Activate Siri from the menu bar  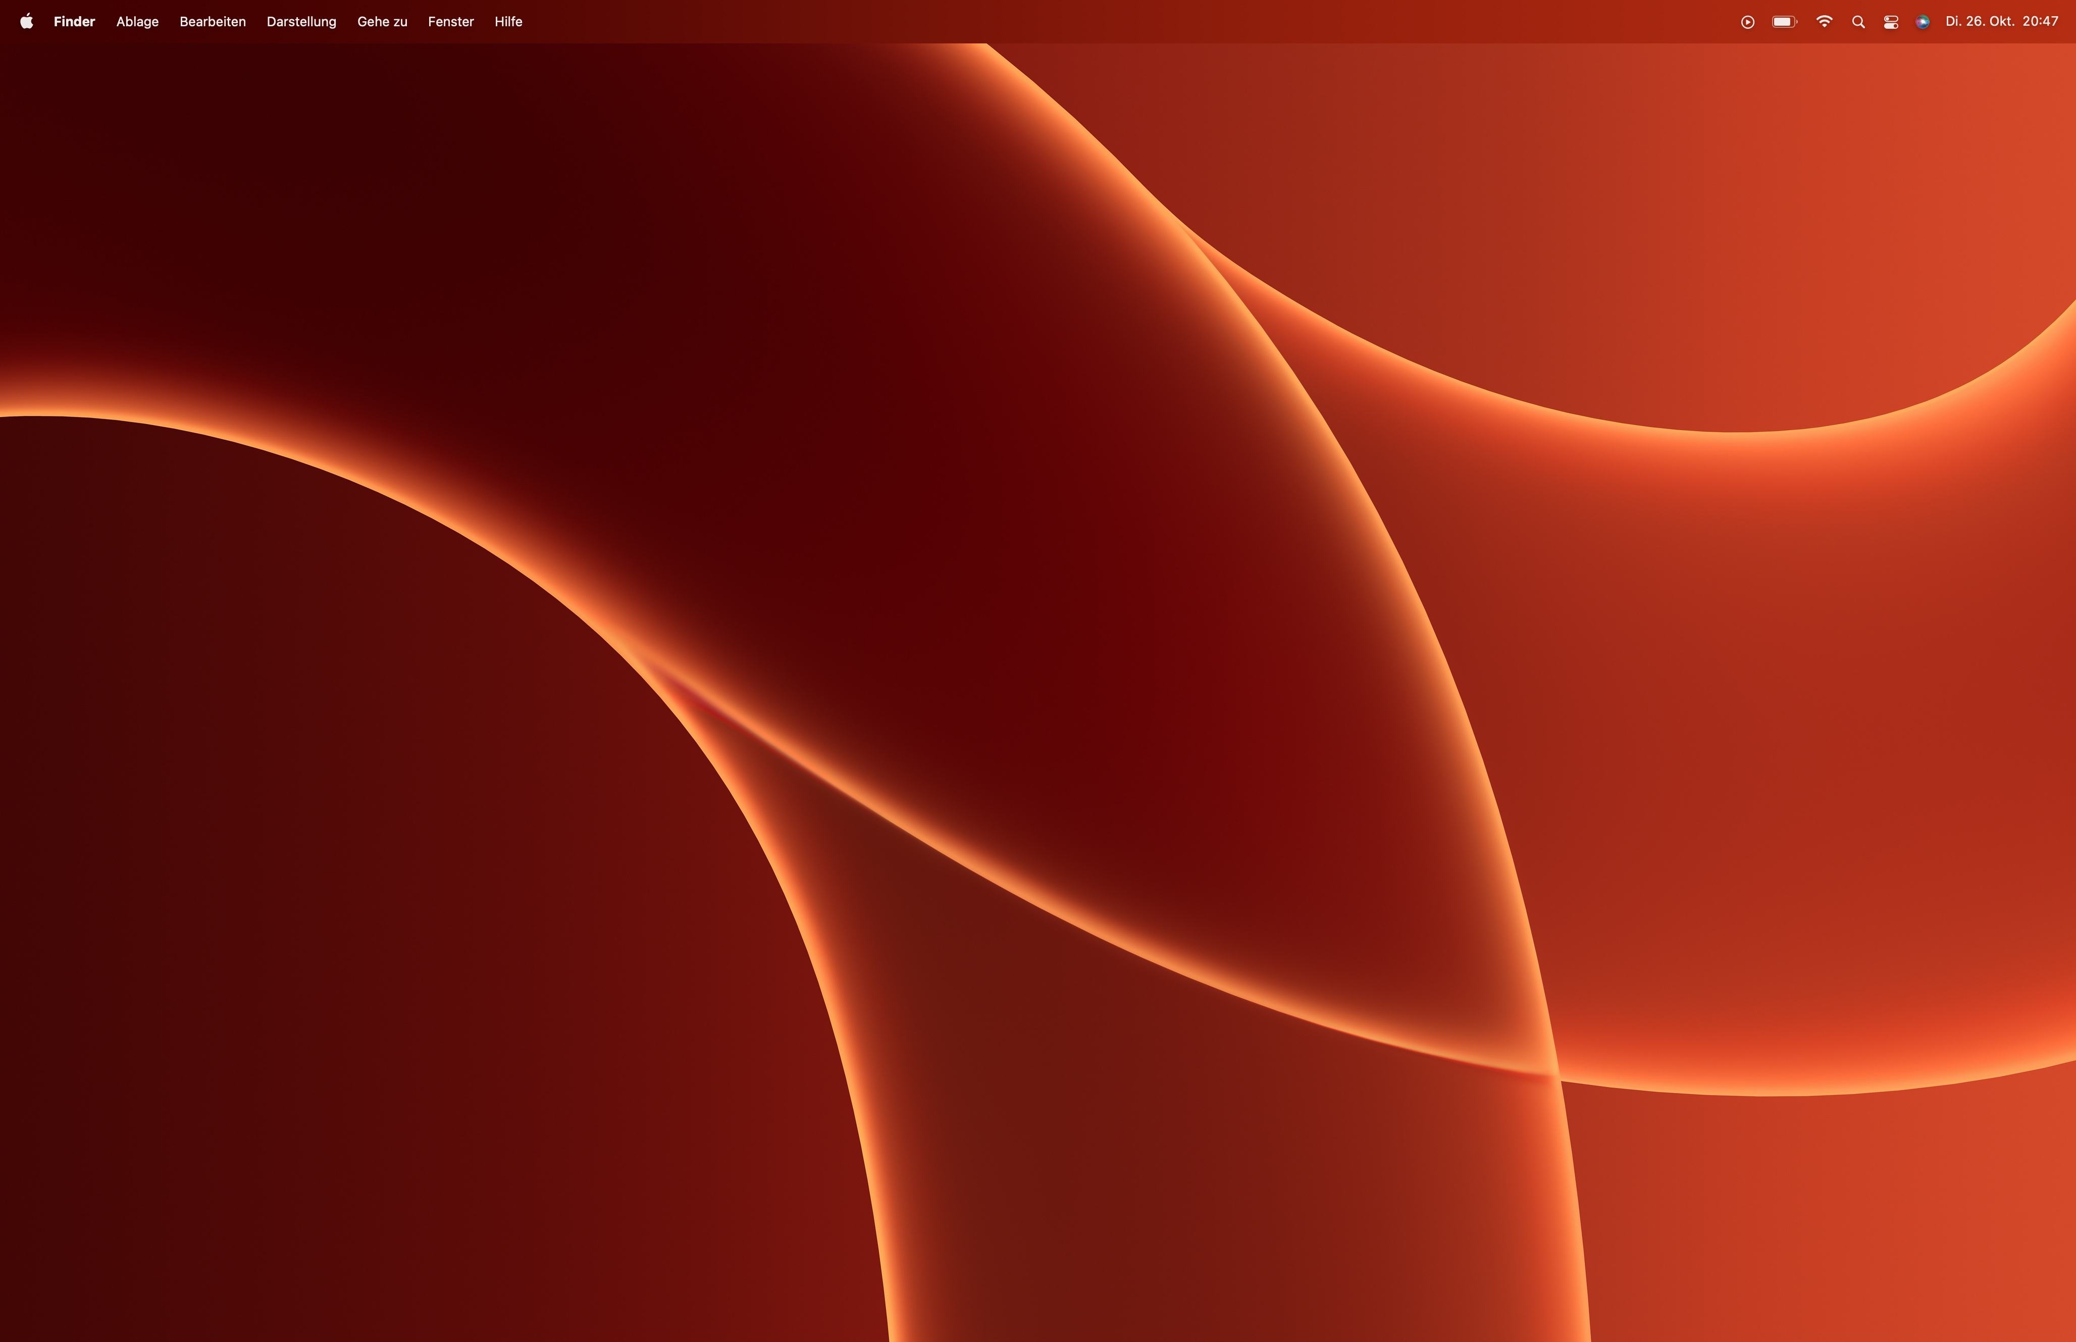(x=1923, y=22)
